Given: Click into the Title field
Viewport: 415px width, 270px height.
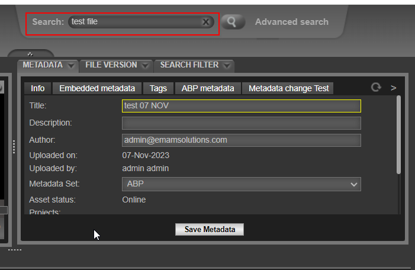Looking at the screenshot, I should [241, 106].
